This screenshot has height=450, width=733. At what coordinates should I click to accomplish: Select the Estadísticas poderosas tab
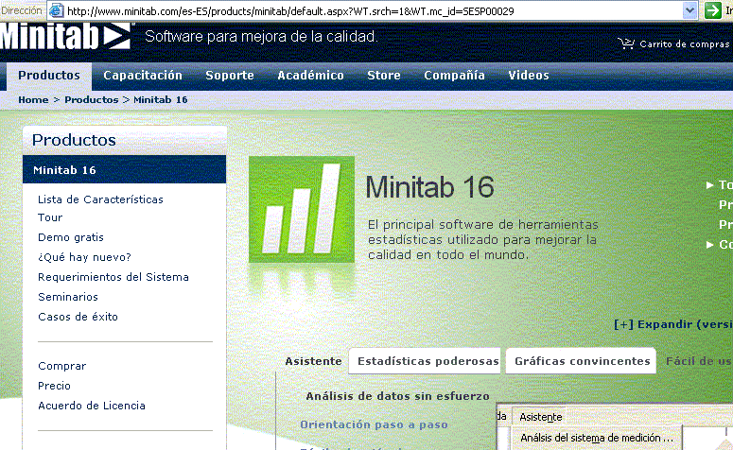tap(425, 361)
